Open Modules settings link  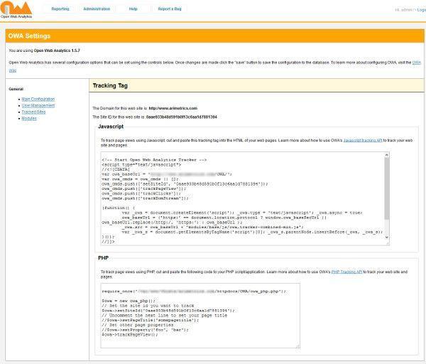(29, 118)
